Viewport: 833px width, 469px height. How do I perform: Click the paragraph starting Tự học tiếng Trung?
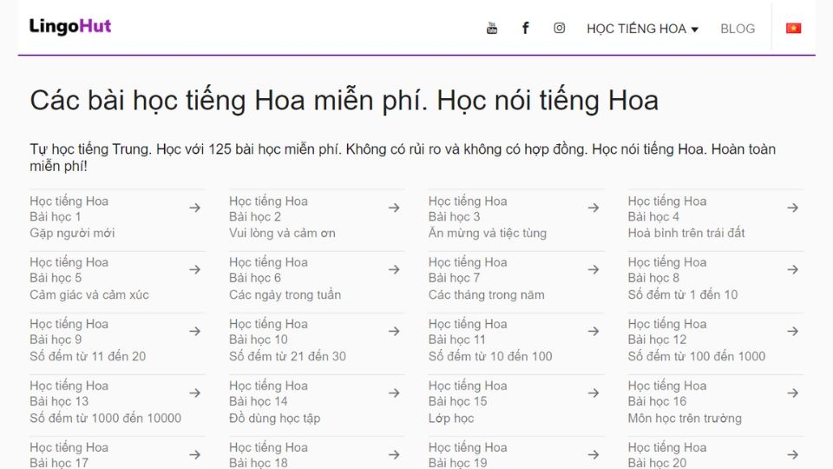pos(403,157)
